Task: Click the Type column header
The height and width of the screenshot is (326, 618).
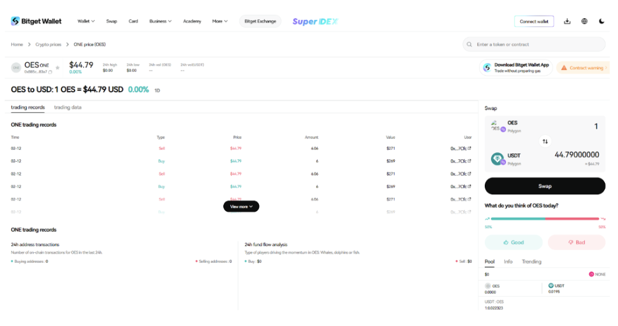Action: (x=161, y=137)
